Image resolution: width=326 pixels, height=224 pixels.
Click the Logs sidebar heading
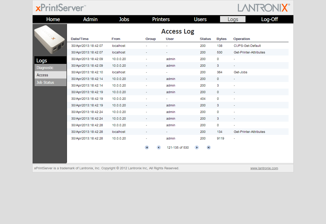[x=50, y=60]
